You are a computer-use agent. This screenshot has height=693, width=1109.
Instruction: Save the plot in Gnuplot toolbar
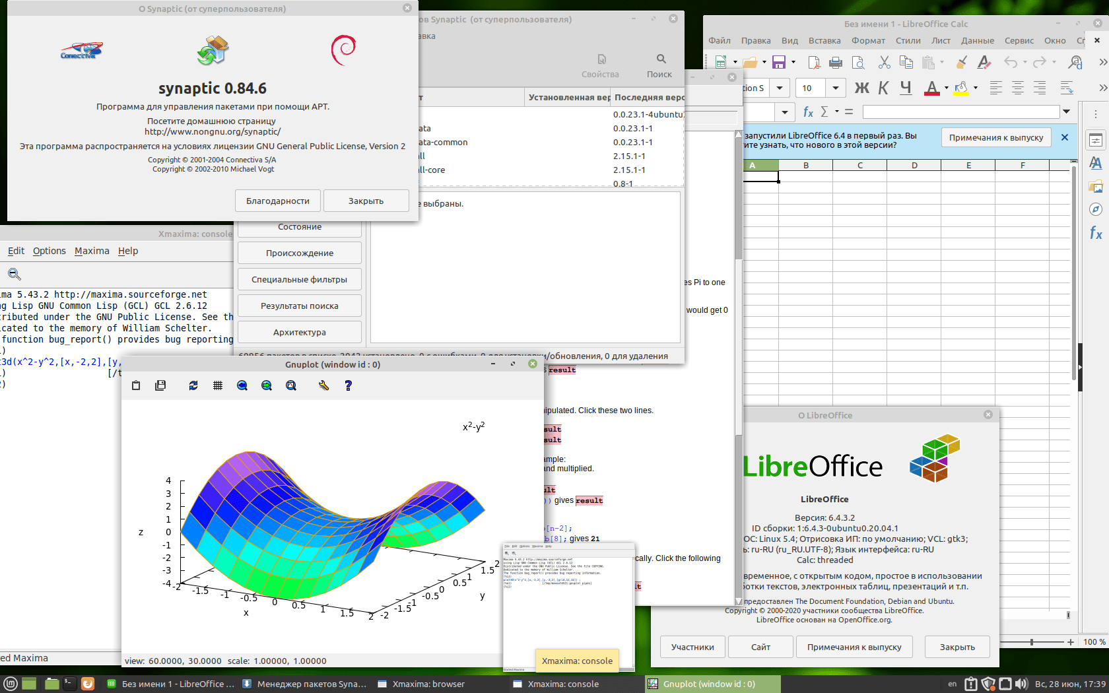coord(160,385)
